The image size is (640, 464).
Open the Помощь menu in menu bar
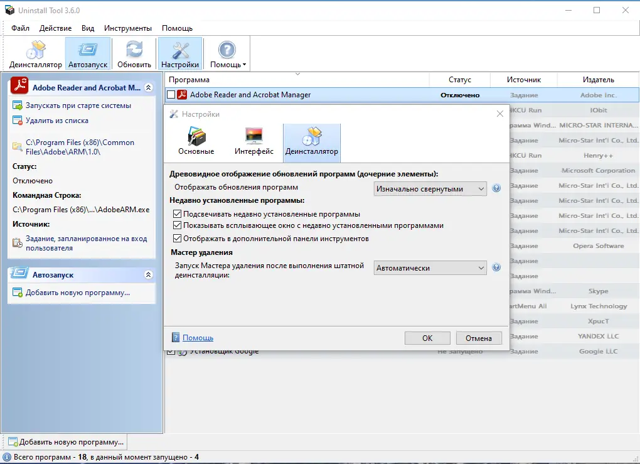(x=177, y=28)
